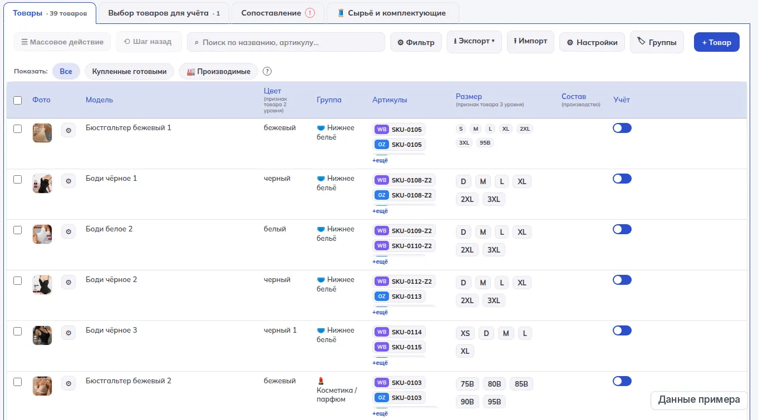The height and width of the screenshot is (420, 758).
Task: Expand +ещё articles for Боди чёрное 1
Action: tap(380, 211)
